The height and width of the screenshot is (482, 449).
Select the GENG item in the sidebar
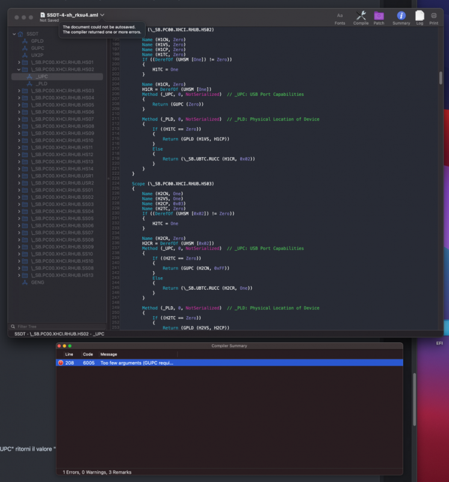37,282
